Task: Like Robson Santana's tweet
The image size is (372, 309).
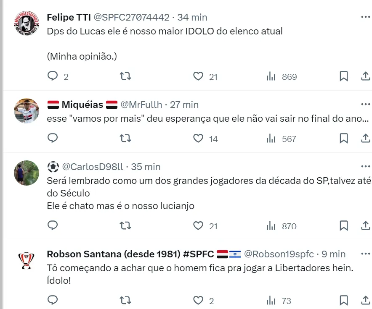Action: tap(198, 301)
